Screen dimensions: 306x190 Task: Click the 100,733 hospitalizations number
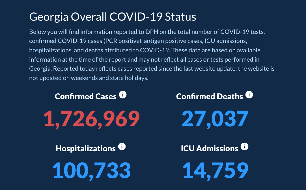[x=92, y=170]
